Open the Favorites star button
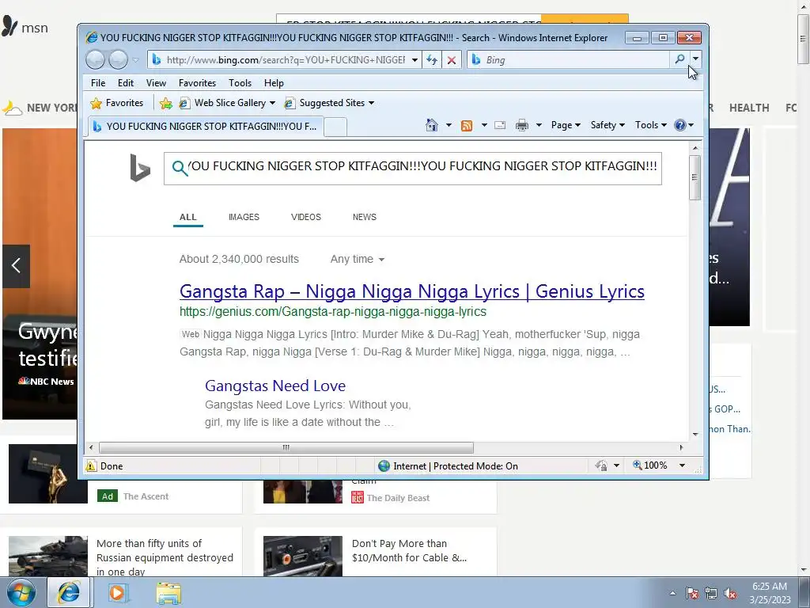This screenshot has width=810, height=608. 117,103
